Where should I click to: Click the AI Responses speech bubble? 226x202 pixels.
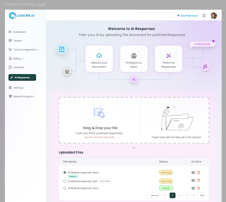click(x=202, y=44)
